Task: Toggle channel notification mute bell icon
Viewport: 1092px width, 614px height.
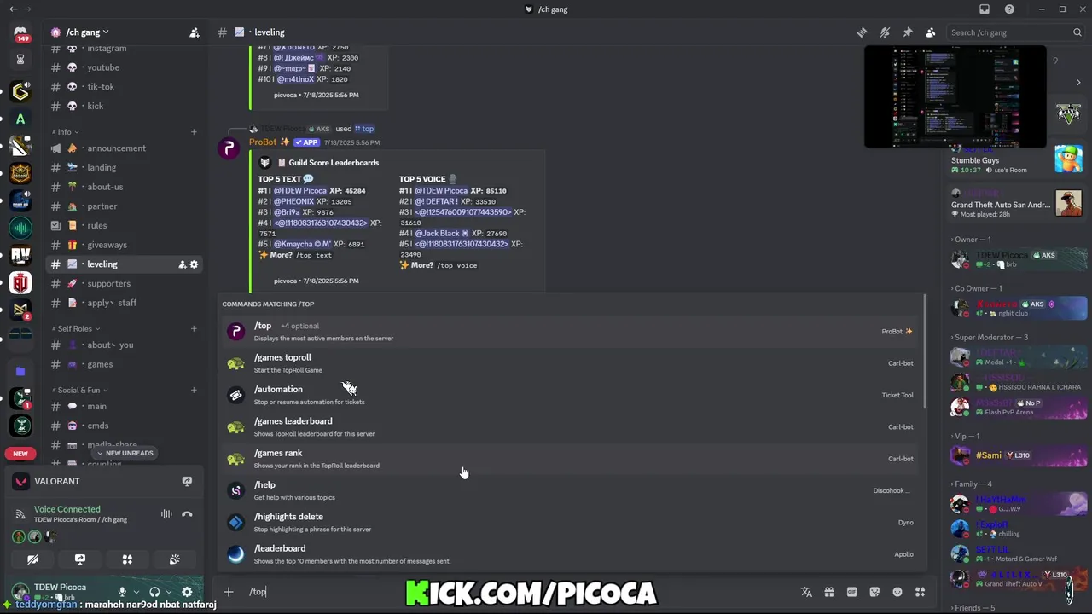Action: [x=885, y=32]
